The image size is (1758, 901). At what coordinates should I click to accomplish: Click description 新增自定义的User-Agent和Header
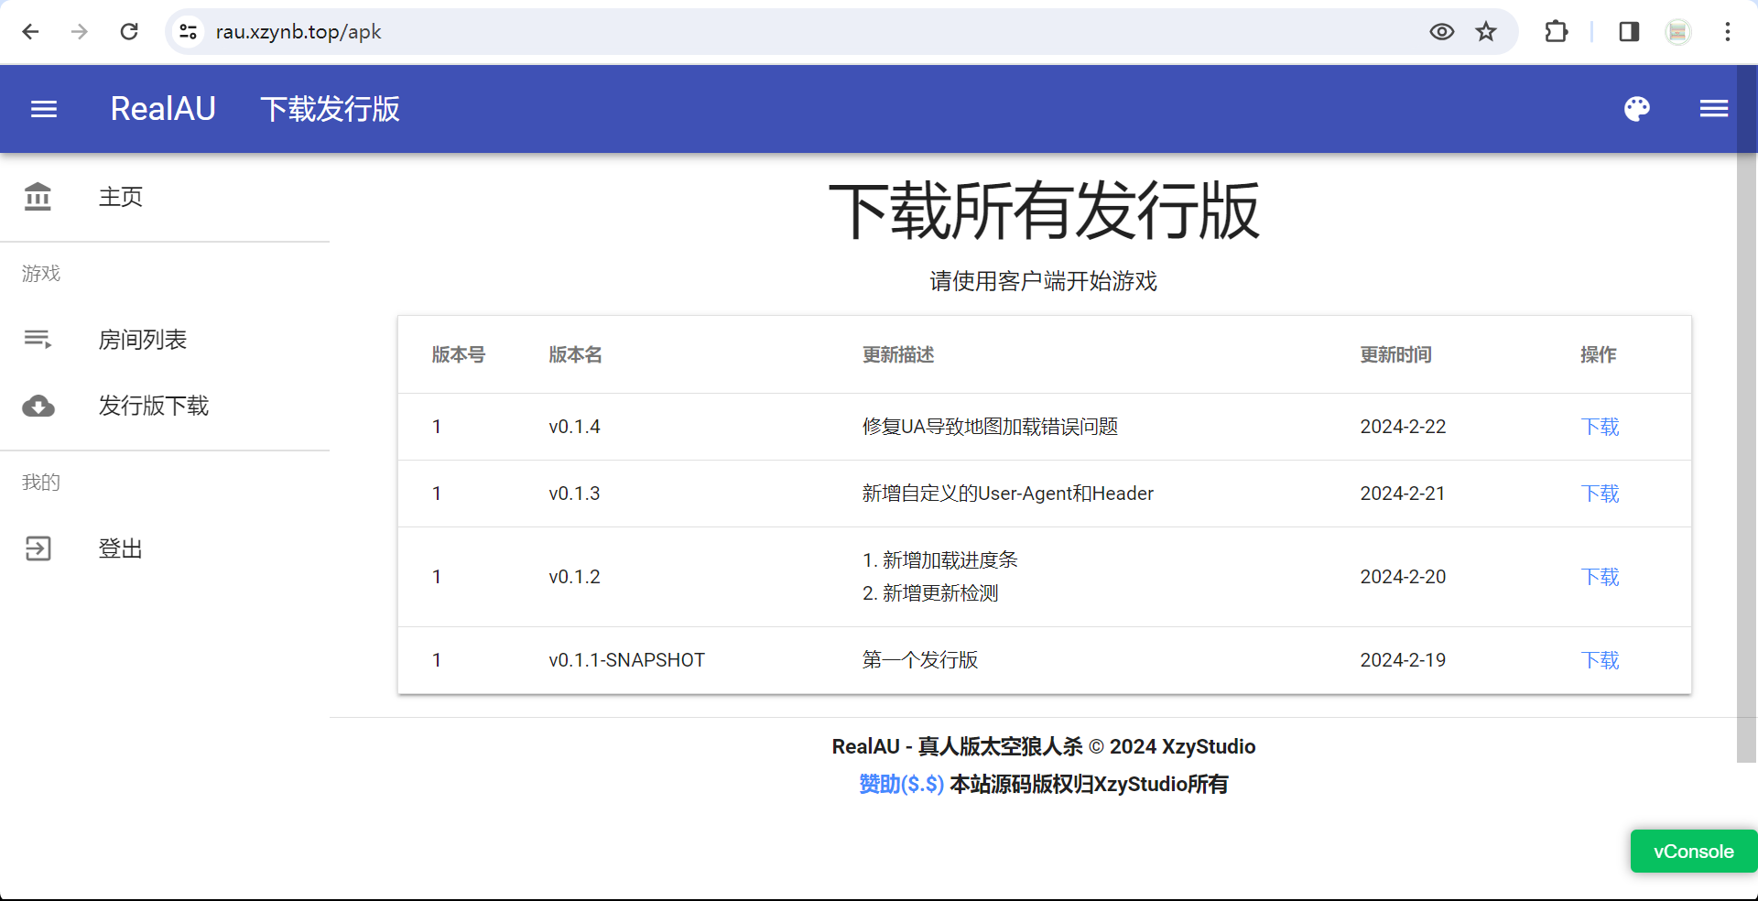coord(1007,494)
